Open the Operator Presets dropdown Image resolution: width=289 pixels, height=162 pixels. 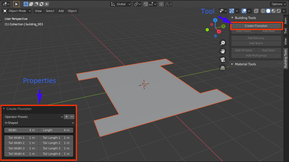tap(33, 117)
